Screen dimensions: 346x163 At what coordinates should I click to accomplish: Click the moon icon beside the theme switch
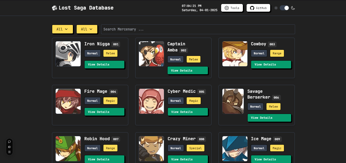click(x=293, y=8)
